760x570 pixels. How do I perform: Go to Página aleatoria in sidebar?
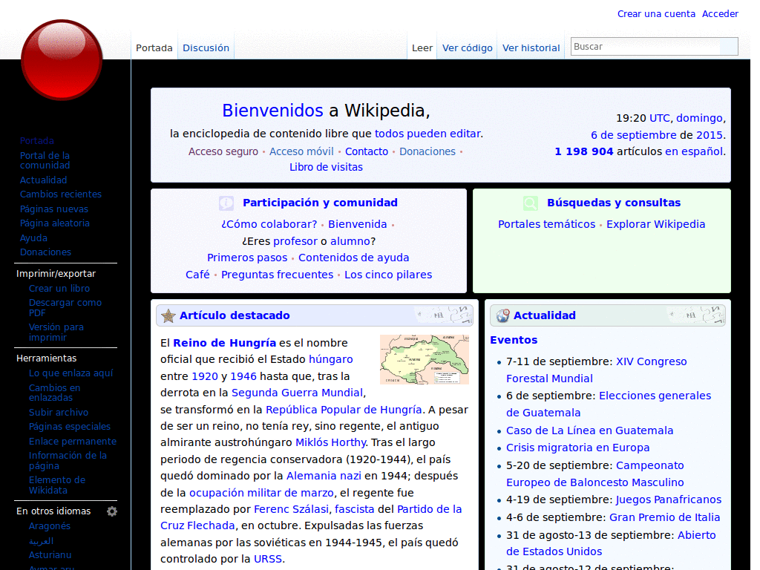pyautogui.click(x=54, y=223)
